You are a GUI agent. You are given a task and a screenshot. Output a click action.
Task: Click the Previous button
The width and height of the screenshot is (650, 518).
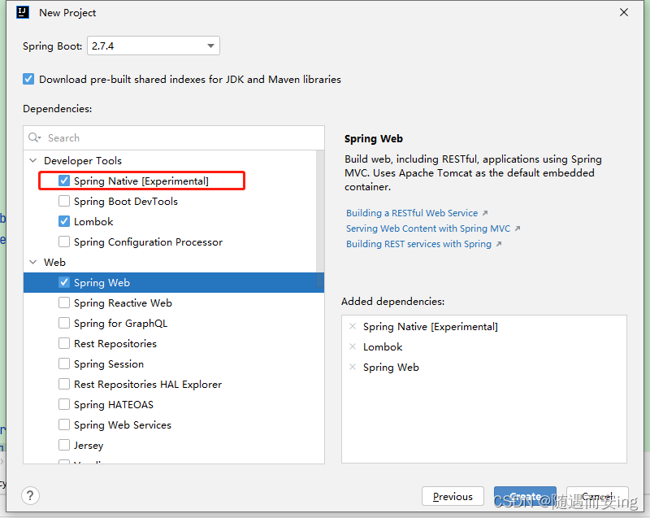point(453,496)
